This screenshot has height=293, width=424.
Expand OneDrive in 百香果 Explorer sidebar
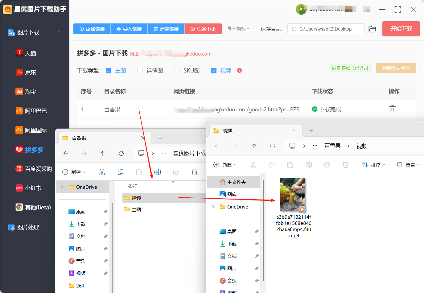point(62,187)
